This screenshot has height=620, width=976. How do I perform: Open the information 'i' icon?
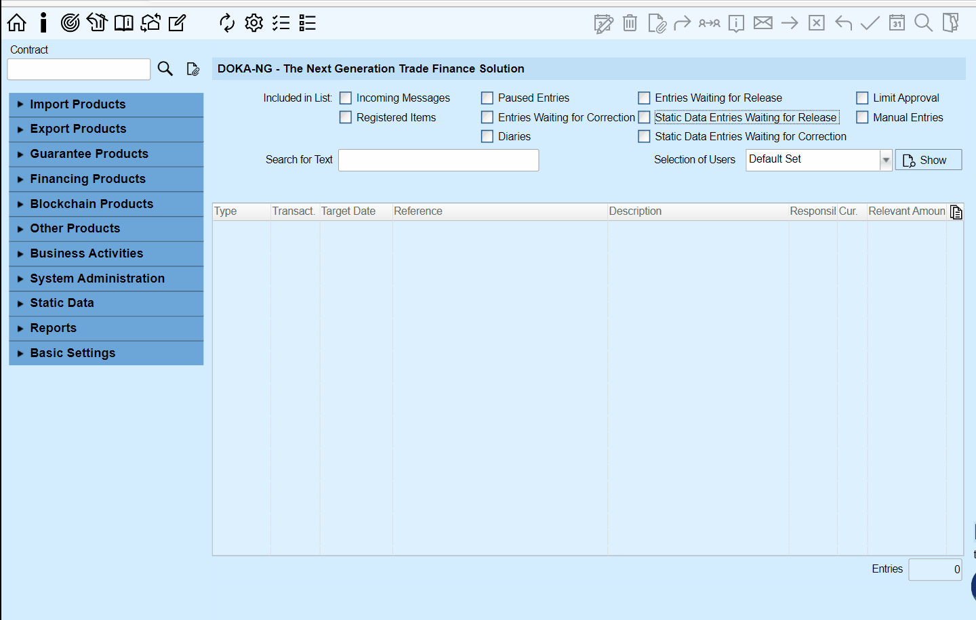point(43,23)
